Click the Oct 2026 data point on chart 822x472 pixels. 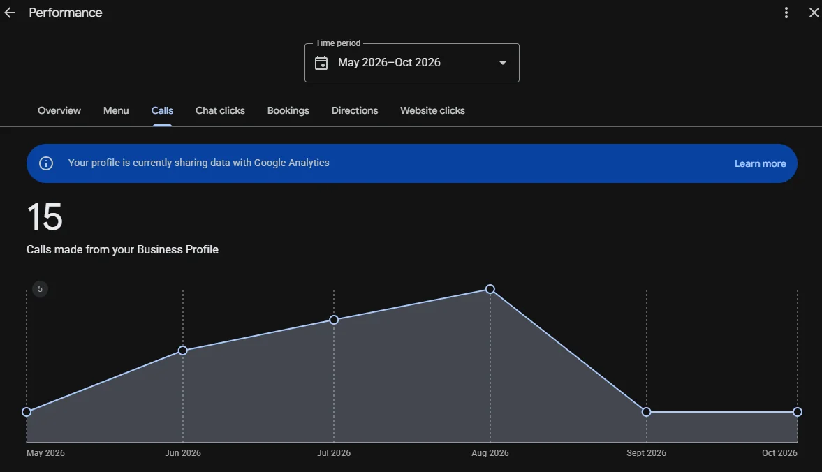(x=797, y=412)
